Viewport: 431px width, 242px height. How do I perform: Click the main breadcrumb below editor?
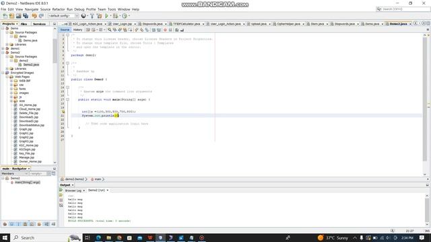[98, 179]
